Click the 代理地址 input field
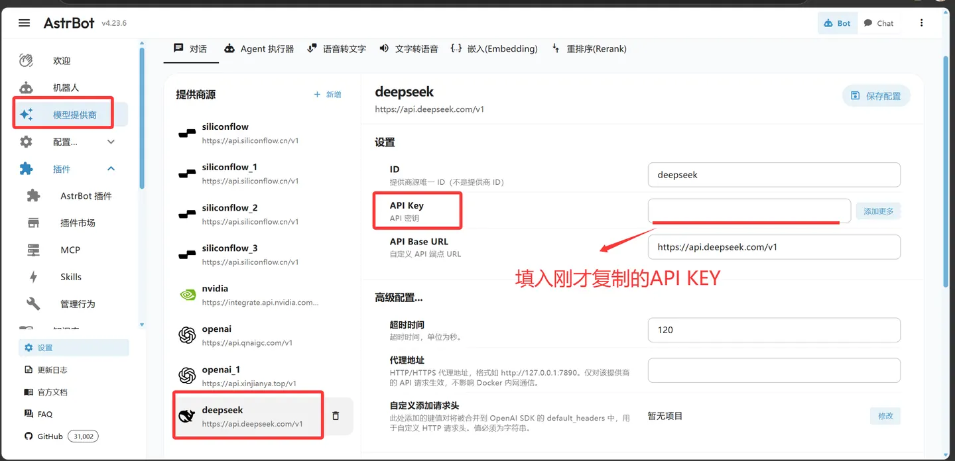 tap(774, 370)
